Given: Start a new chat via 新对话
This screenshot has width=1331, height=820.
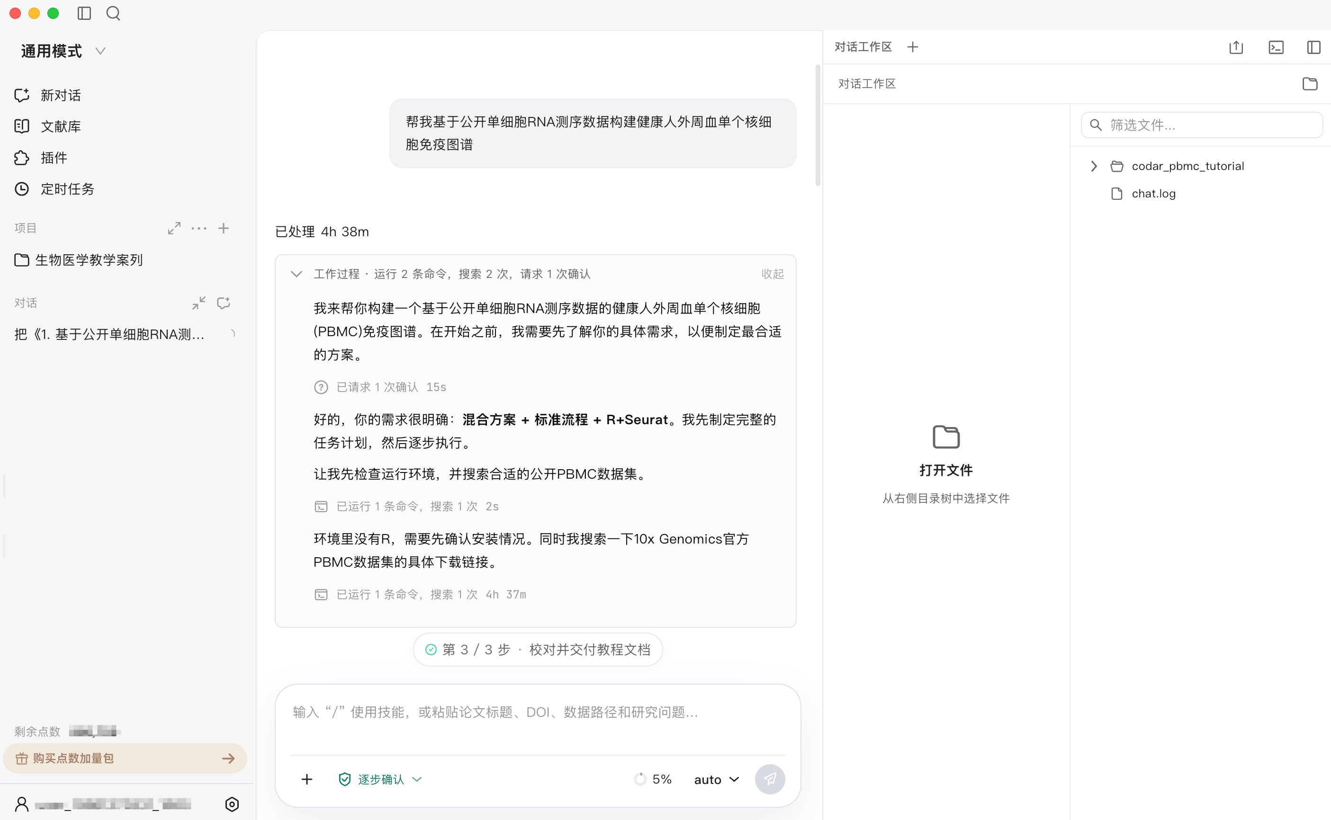Looking at the screenshot, I should click(48, 96).
